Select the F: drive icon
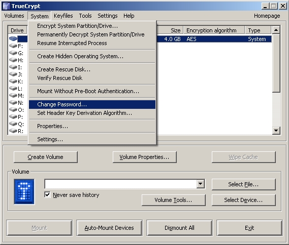 [x=13, y=46]
